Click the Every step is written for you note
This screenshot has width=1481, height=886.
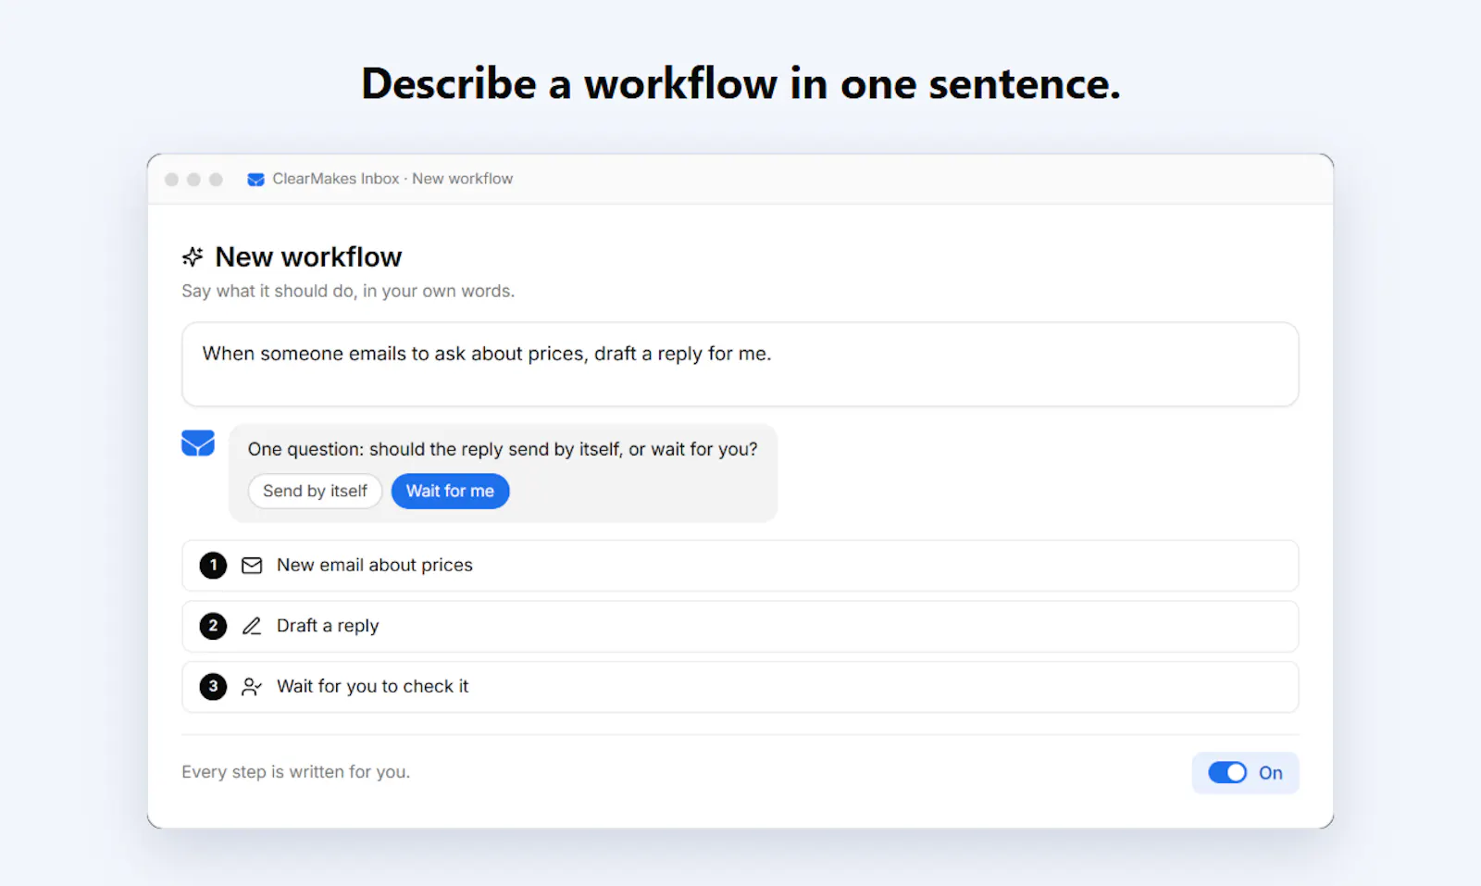point(295,772)
